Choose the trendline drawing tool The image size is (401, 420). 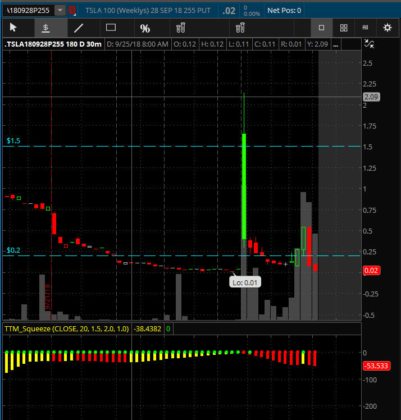pos(79,28)
